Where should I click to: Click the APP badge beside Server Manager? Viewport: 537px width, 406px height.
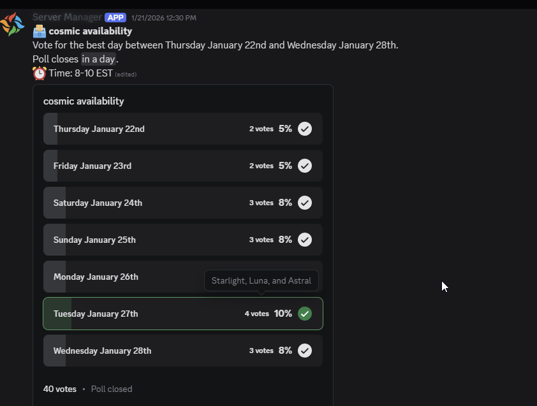click(x=115, y=18)
